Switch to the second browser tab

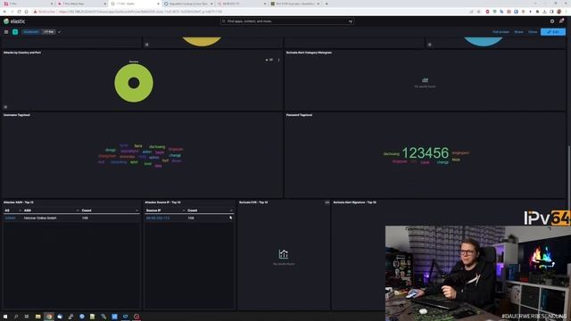pyautogui.click(x=81, y=4)
